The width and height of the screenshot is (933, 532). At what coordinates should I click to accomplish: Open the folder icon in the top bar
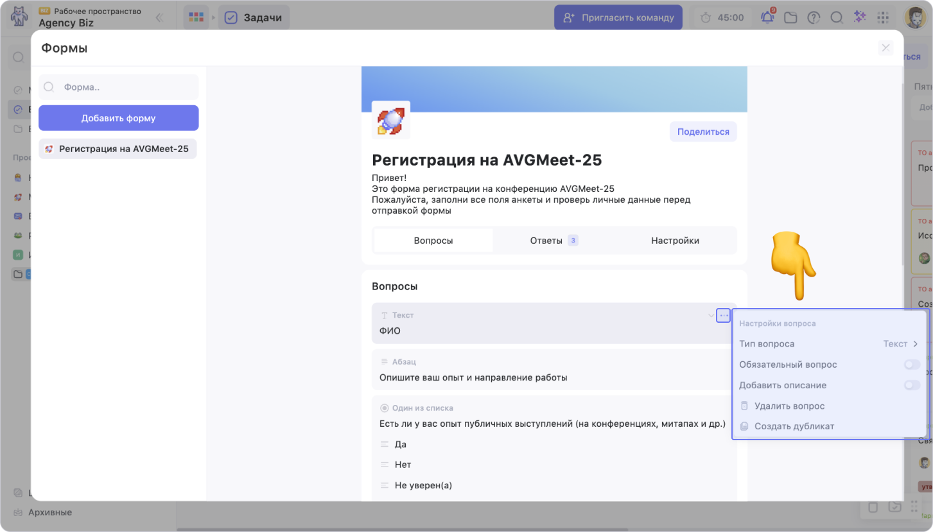(790, 17)
